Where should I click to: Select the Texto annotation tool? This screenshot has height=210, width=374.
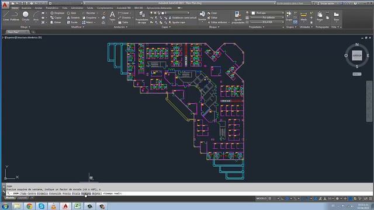(x=112, y=16)
